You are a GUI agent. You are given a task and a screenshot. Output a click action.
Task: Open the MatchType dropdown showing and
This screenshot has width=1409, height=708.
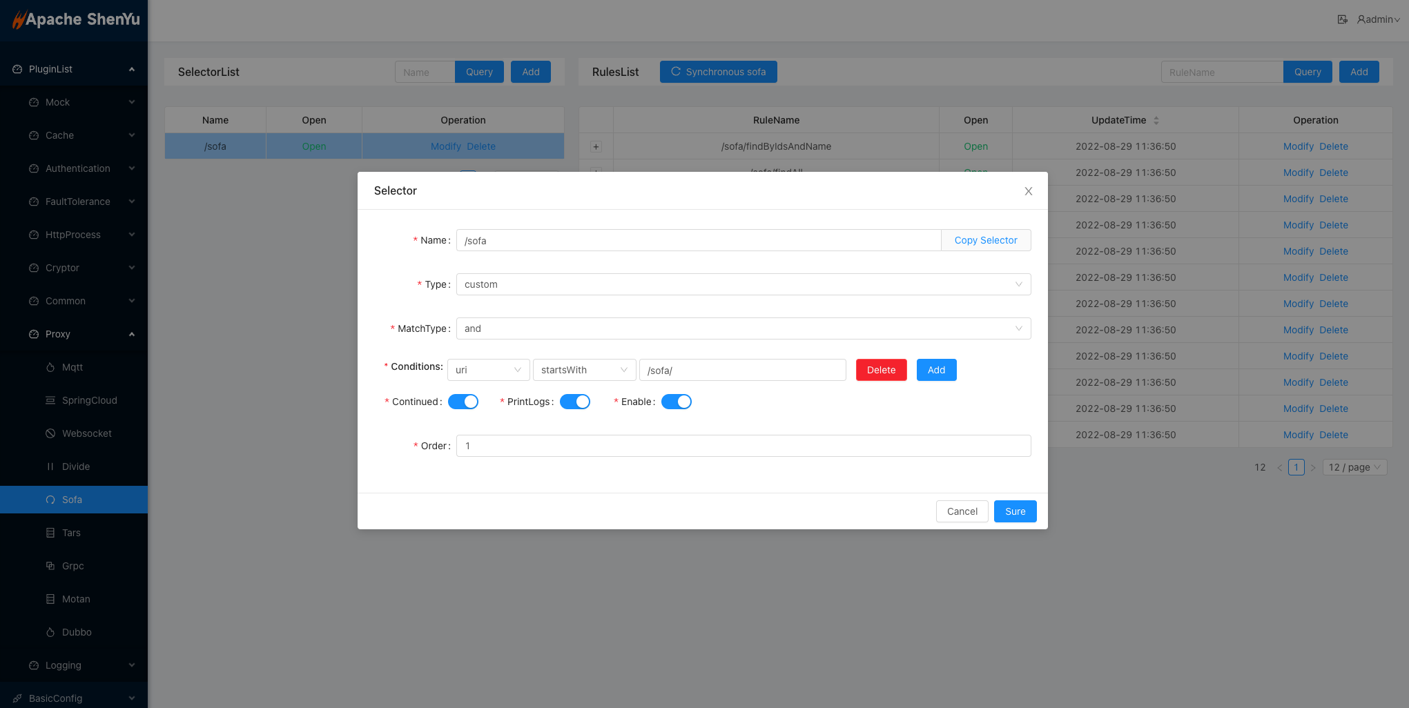[743, 328]
